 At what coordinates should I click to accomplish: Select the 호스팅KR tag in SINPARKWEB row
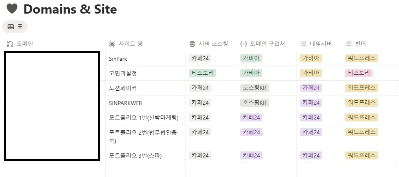[254, 103]
